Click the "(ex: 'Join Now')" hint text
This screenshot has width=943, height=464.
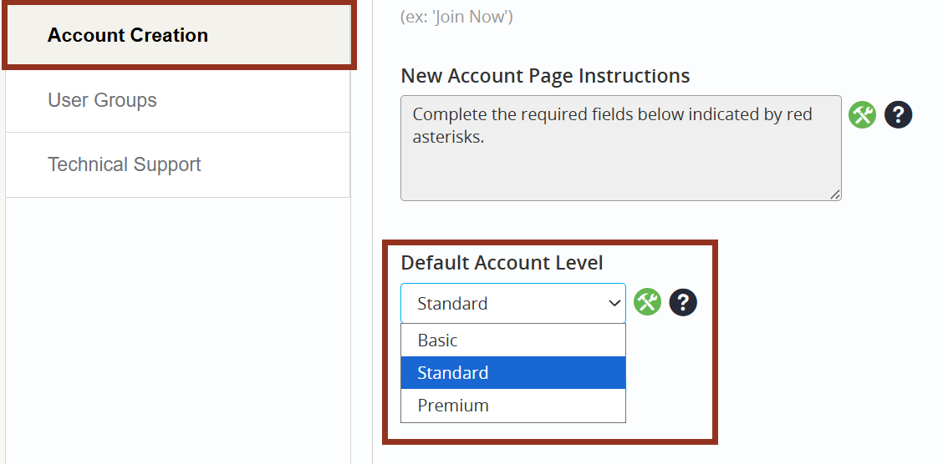(456, 17)
